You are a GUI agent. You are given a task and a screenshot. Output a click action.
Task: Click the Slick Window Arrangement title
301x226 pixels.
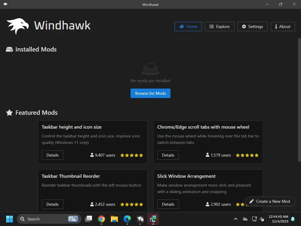[186, 176]
